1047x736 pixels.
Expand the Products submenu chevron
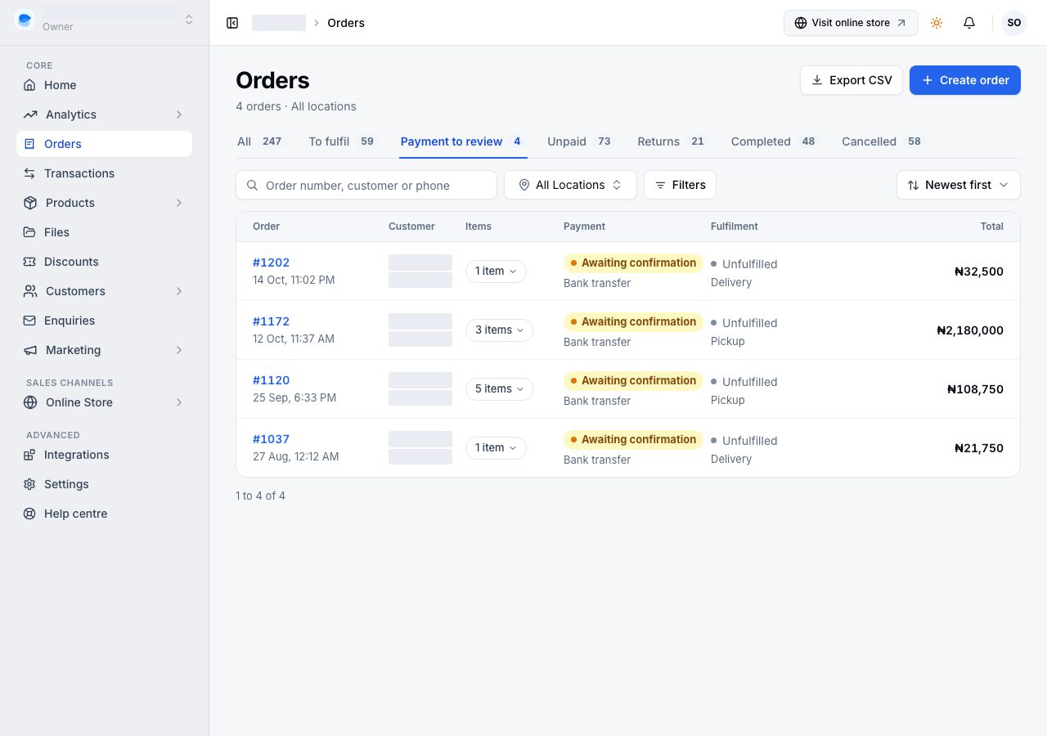pyautogui.click(x=179, y=203)
